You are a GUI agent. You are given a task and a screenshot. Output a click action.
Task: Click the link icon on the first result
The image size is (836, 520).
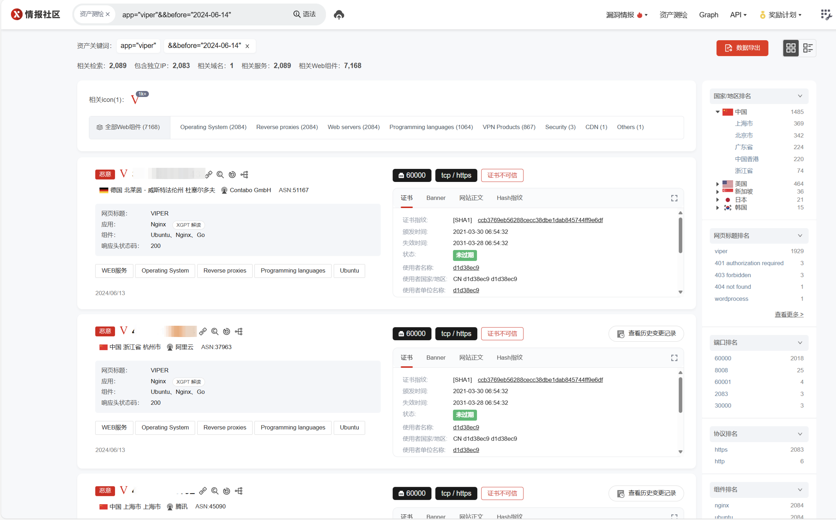(209, 175)
